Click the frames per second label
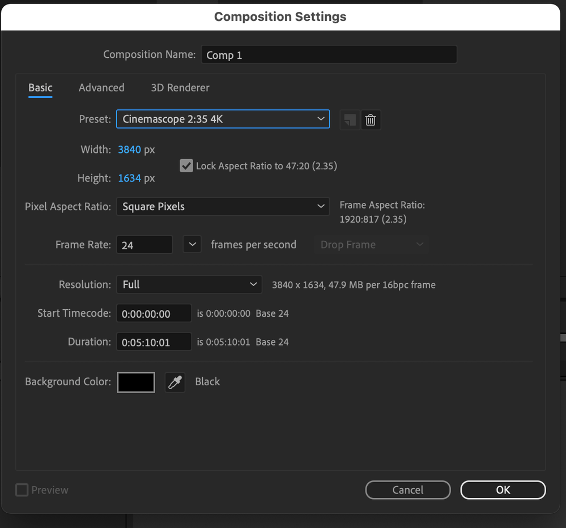Screen dimensions: 566x528 [x=253, y=245]
